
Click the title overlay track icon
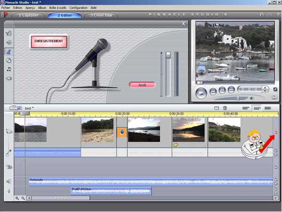9,167
